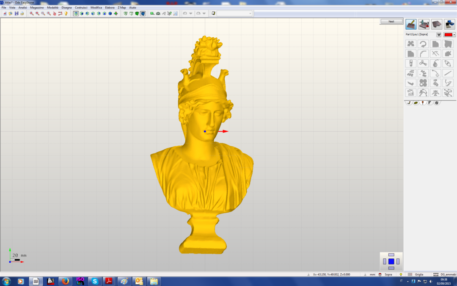Open Firefox from the taskbar

coord(65,281)
